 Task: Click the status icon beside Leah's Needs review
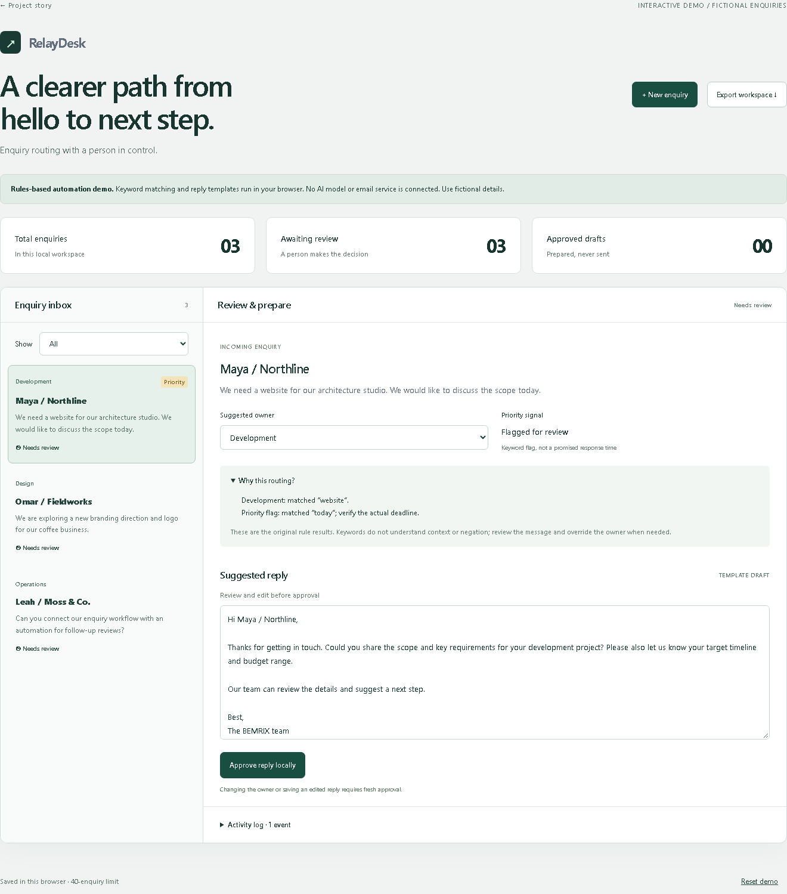(18, 648)
